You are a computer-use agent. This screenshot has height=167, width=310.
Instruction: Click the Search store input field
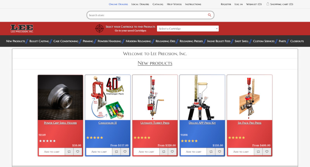[147, 15]
